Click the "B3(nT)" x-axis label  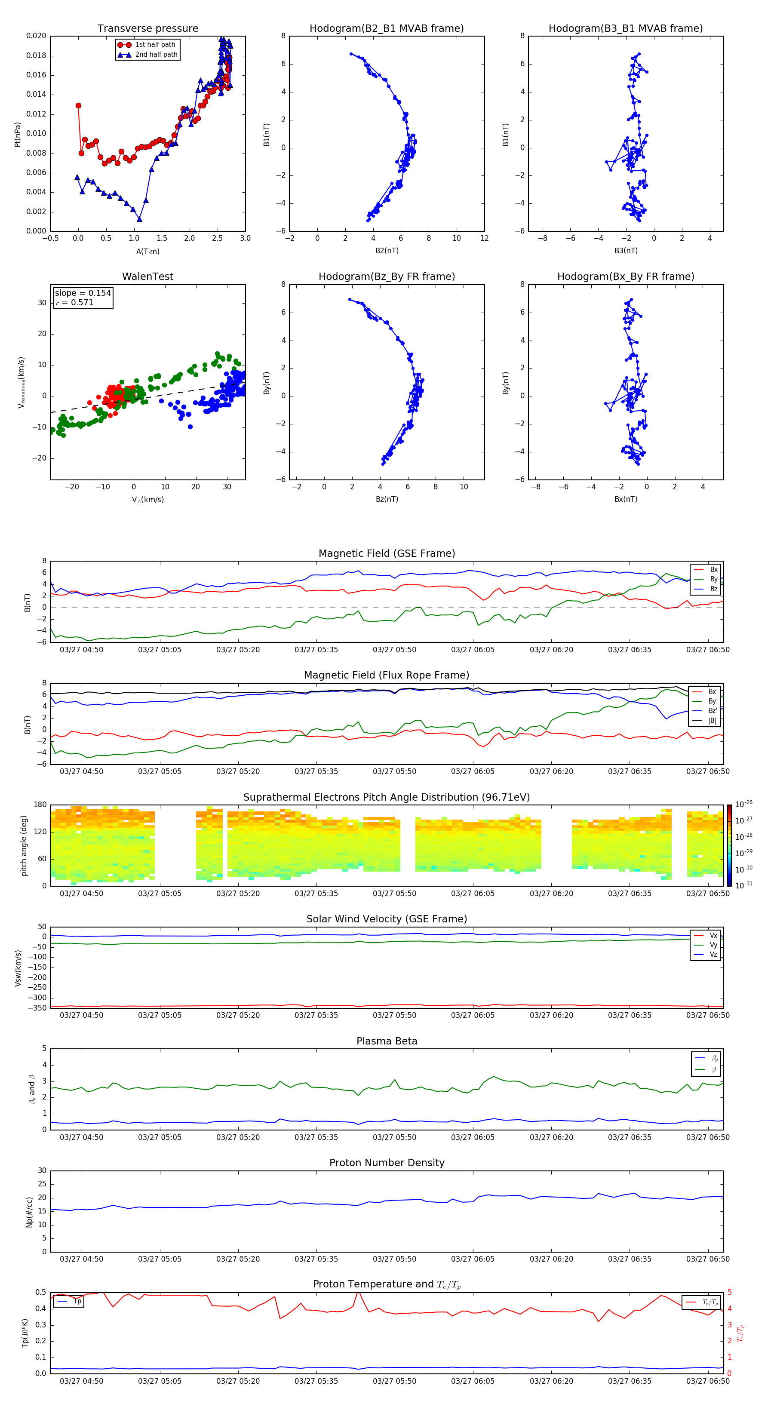pos(626,251)
